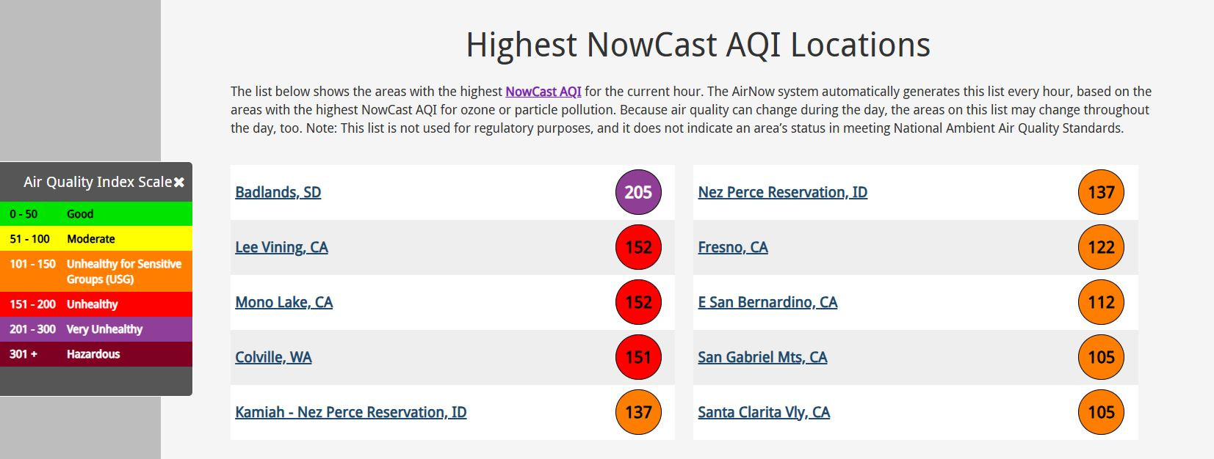The width and height of the screenshot is (1214, 459).
Task: Select the green Good 0-50 scale row
Action: tap(96, 214)
